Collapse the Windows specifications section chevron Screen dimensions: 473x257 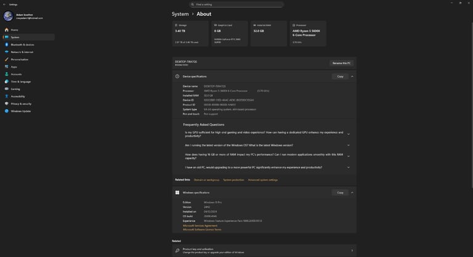[352, 193]
